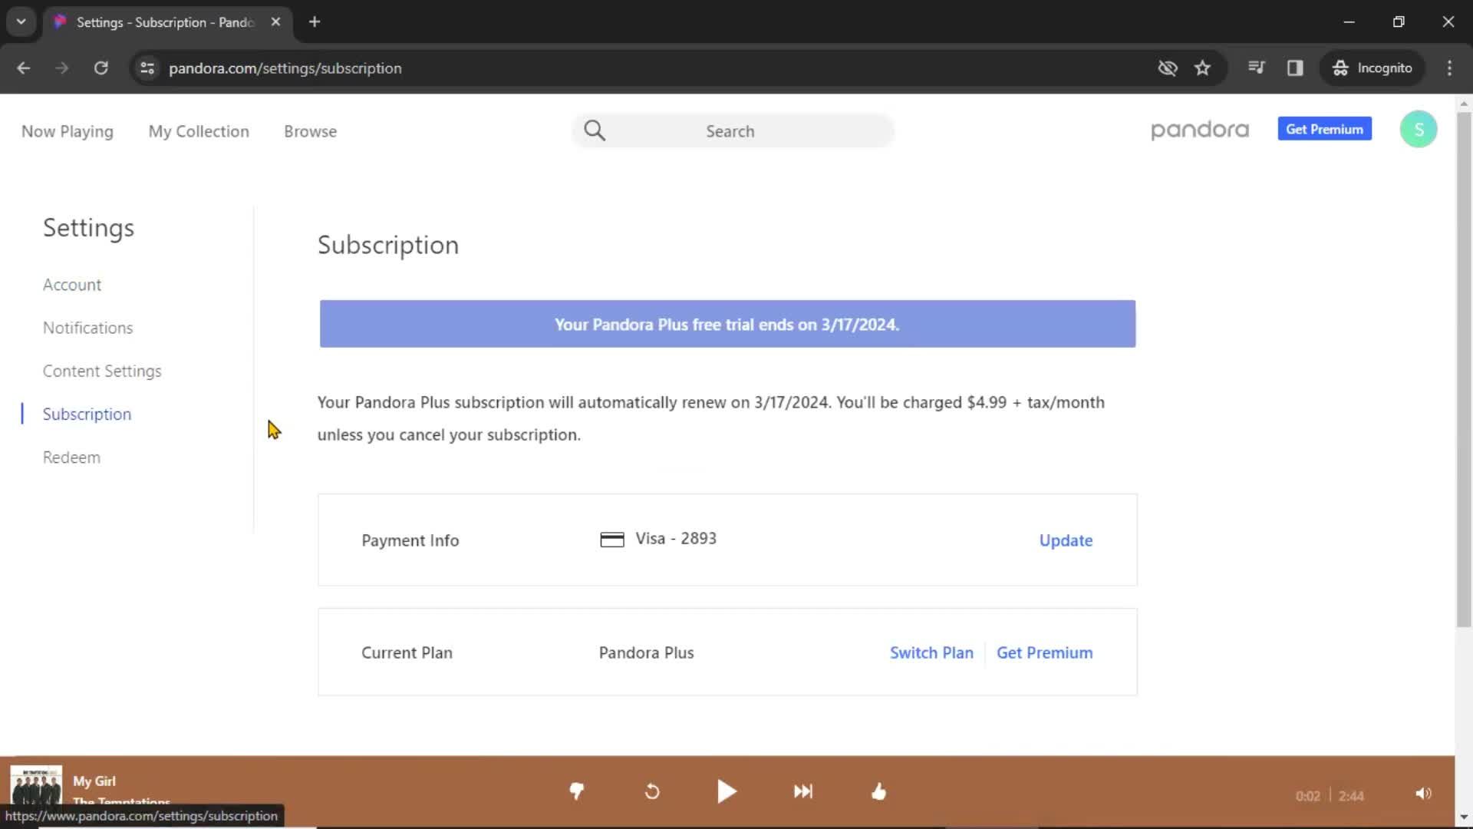Screen dimensions: 1473x829
Task: Click Get Premium link in Current Plan row
Action: click(x=1044, y=652)
